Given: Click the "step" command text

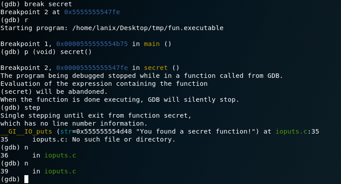Looking at the screenshot, I should tap(32, 108).
